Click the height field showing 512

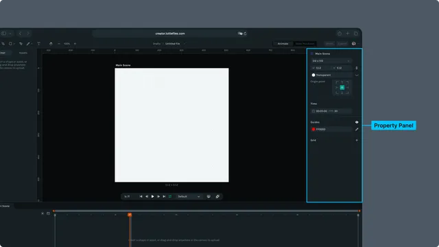tap(342, 68)
